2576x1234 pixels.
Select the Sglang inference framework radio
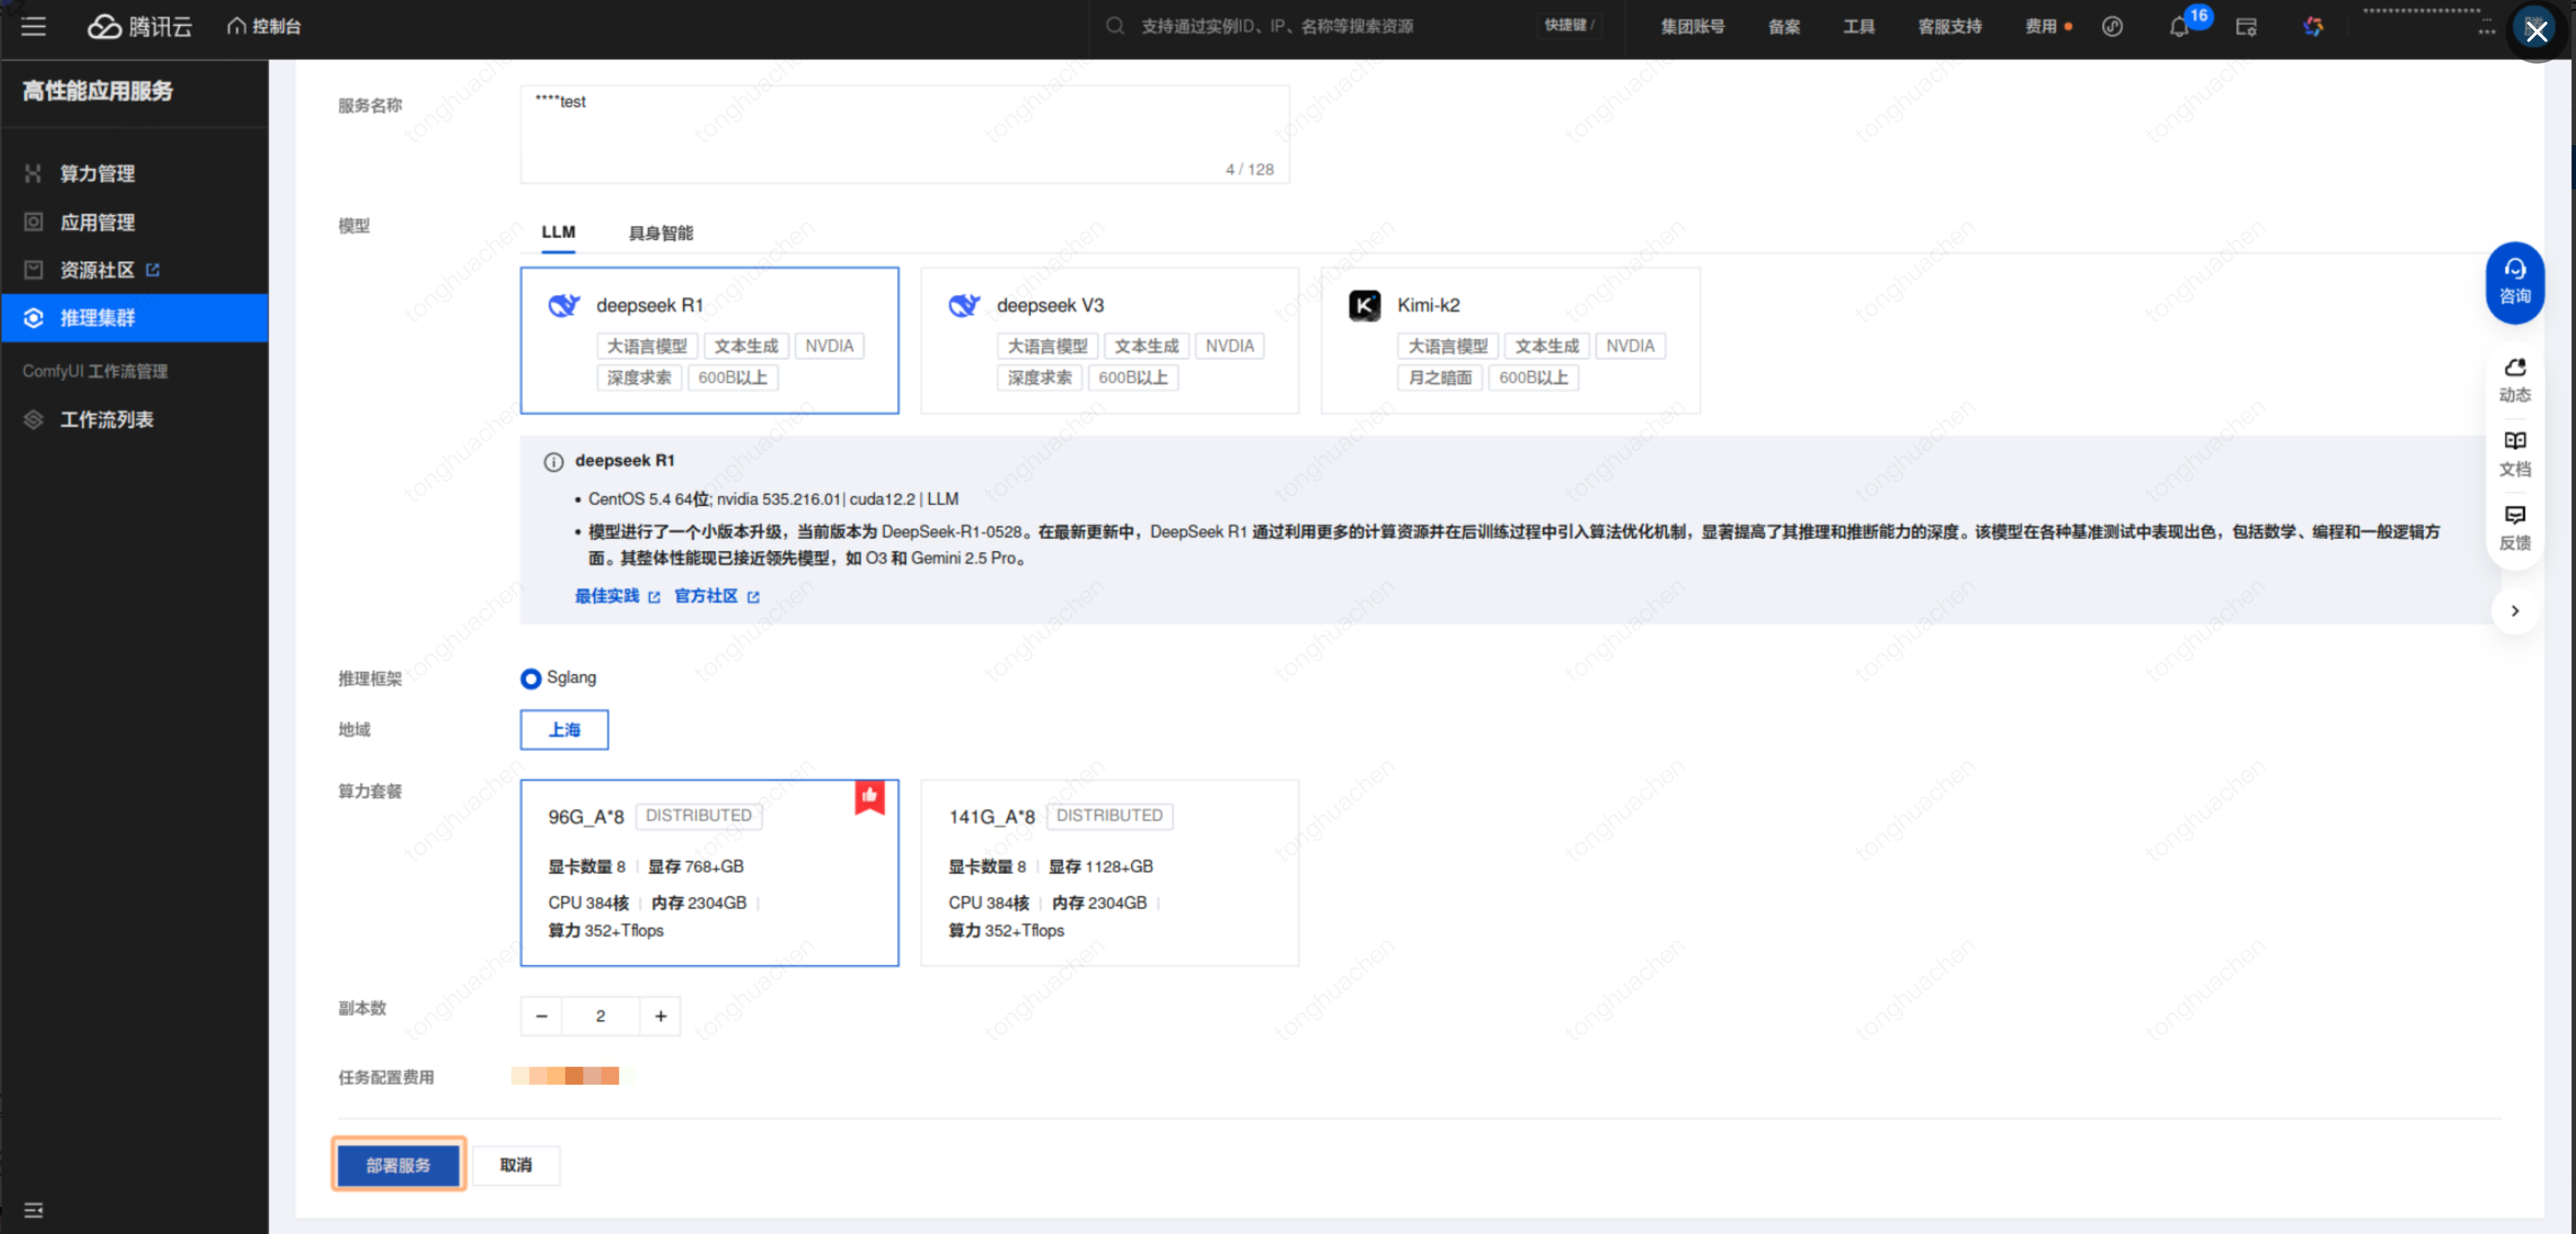coord(531,678)
